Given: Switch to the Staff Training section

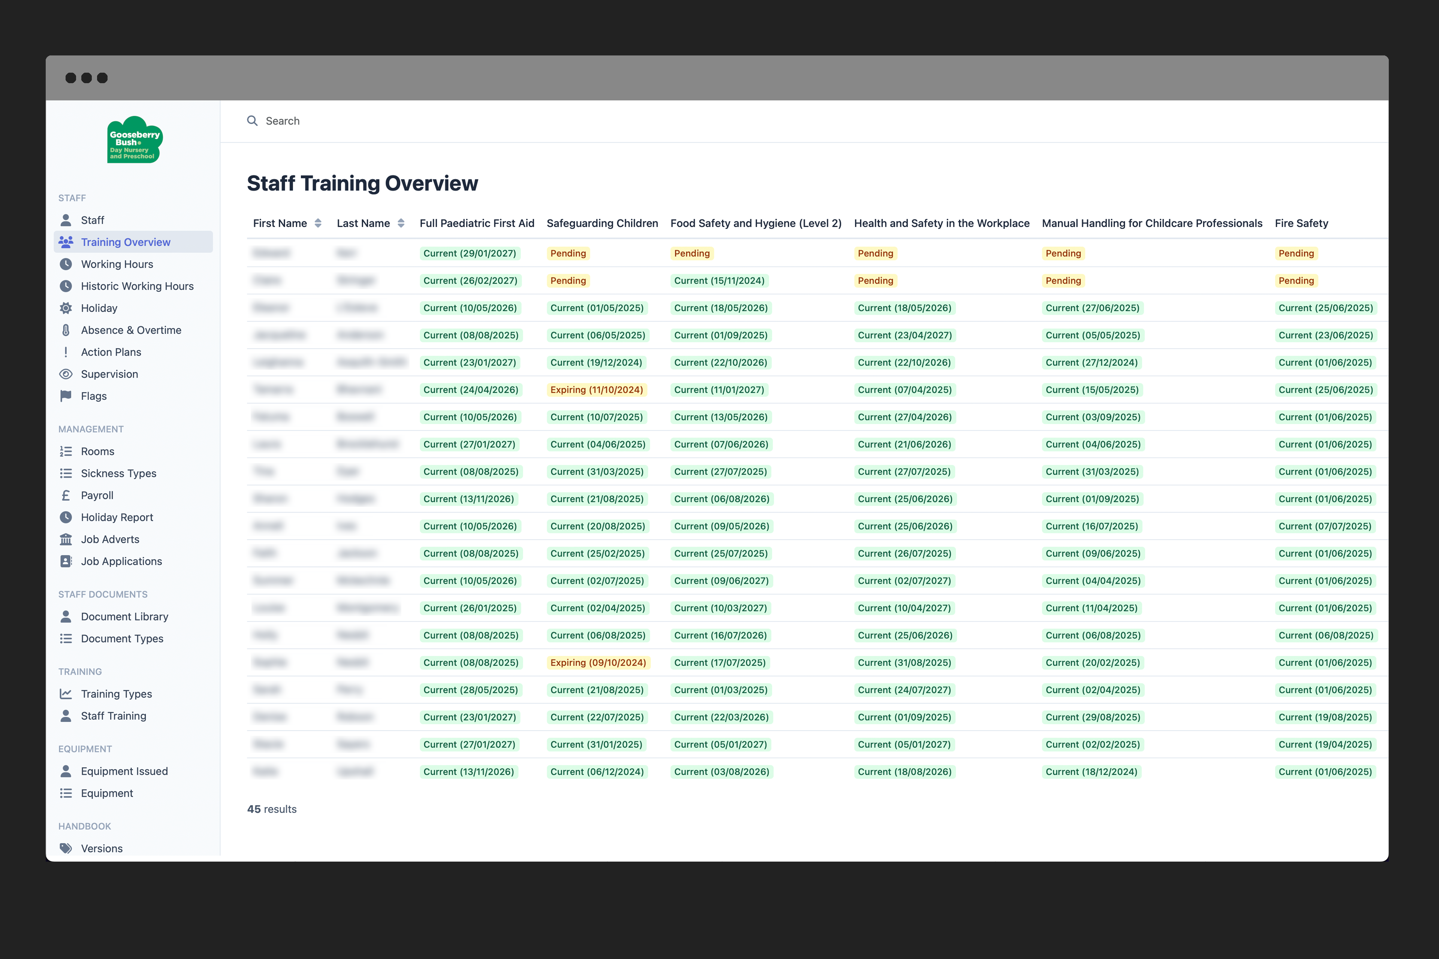Looking at the screenshot, I should point(113,716).
